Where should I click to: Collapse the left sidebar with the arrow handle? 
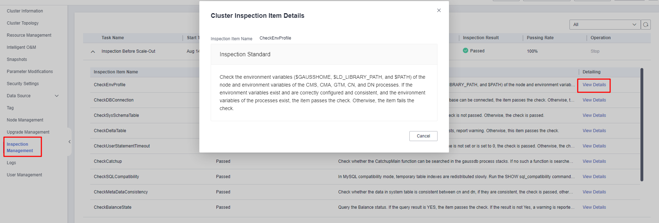pyautogui.click(x=70, y=142)
